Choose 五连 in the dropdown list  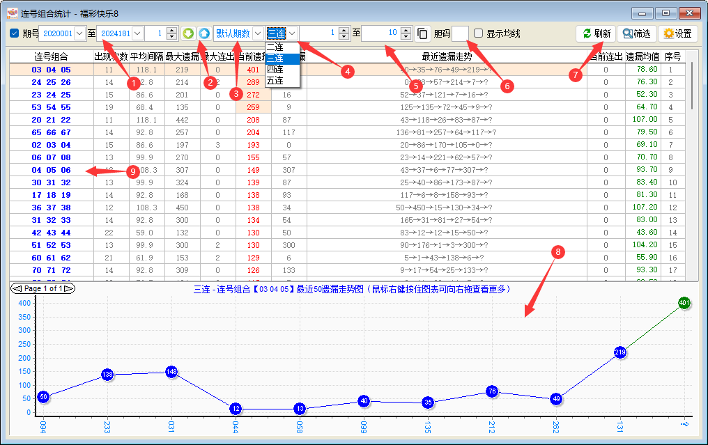pyautogui.click(x=275, y=81)
